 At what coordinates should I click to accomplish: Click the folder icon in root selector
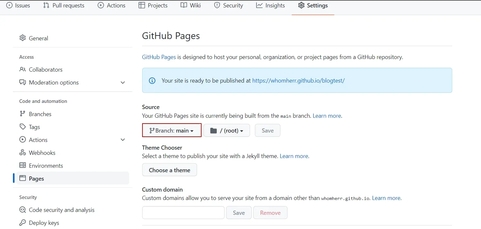(214, 131)
